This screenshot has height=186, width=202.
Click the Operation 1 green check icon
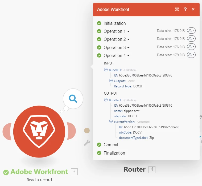(99, 31)
